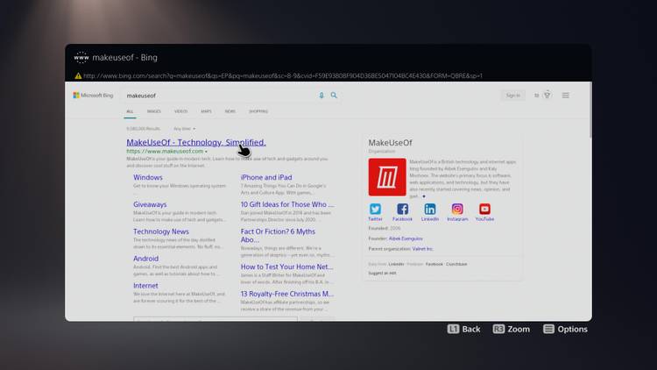
Task: Open the News search tab
Action: pos(230,111)
